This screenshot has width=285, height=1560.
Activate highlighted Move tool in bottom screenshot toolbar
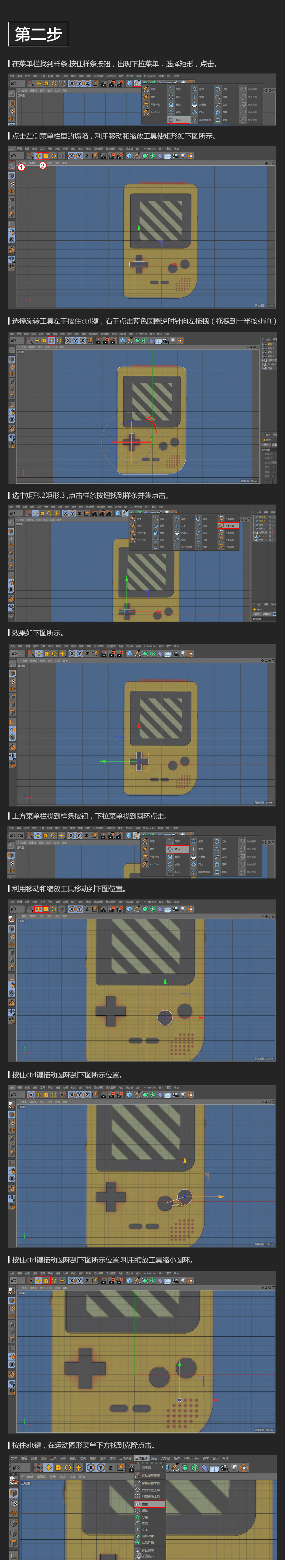pos(48,1467)
